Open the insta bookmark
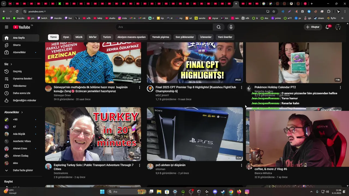349x196 pixels. click(122, 18)
